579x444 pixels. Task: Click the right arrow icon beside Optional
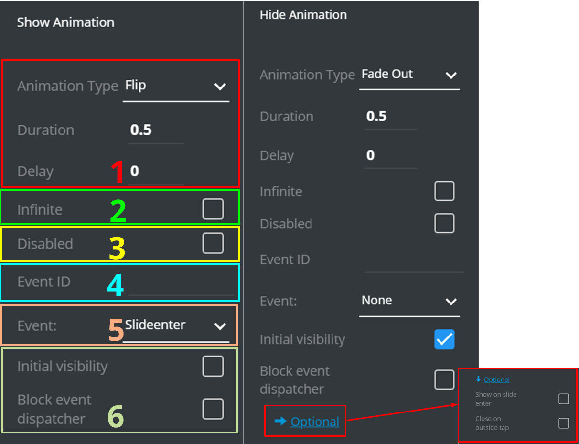(280, 421)
